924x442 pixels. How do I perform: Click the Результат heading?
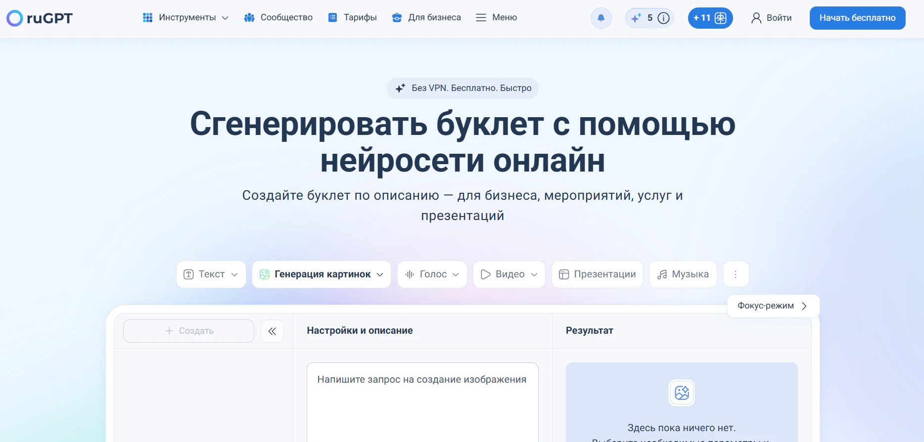590,331
